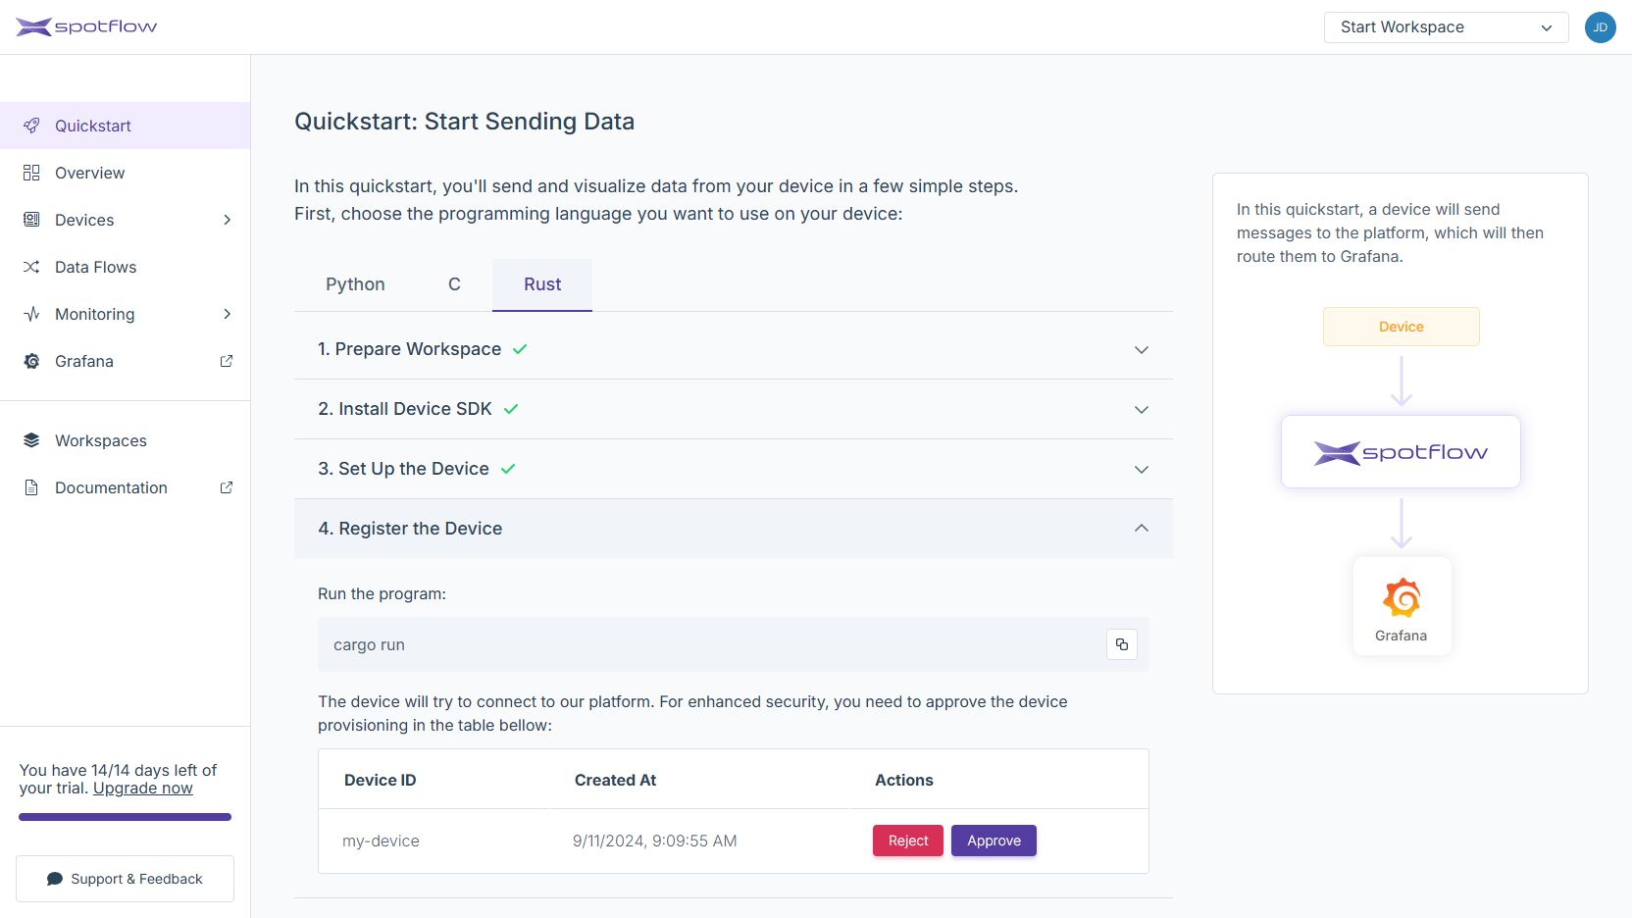Click the Spotflow logo in the header
This screenshot has height=918, width=1632.
(86, 26)
